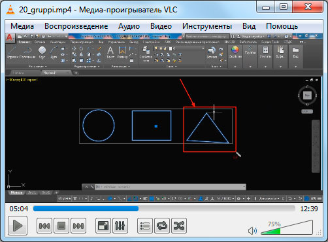Adjust the volume slider at 75%

[x=287, y=228]
